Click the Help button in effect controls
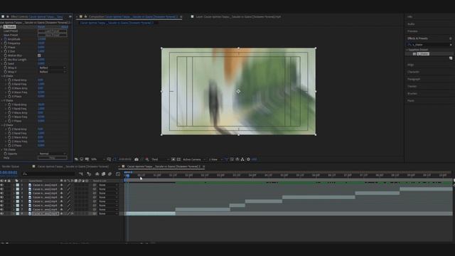The height and width of the screenshot is (256, 455). coord(52,158)
